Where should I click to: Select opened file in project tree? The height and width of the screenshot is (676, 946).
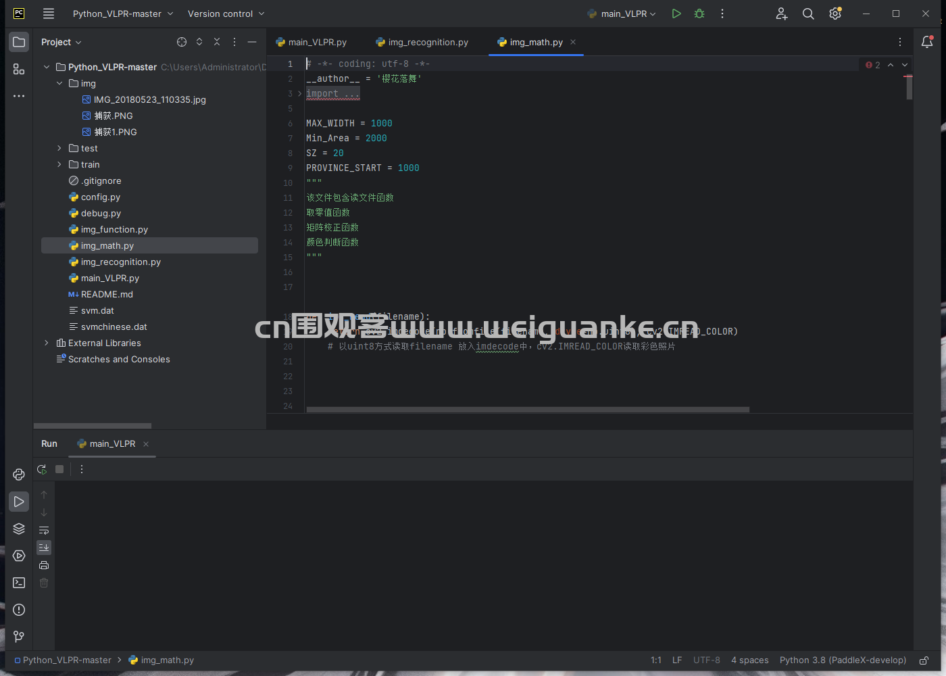182,42
